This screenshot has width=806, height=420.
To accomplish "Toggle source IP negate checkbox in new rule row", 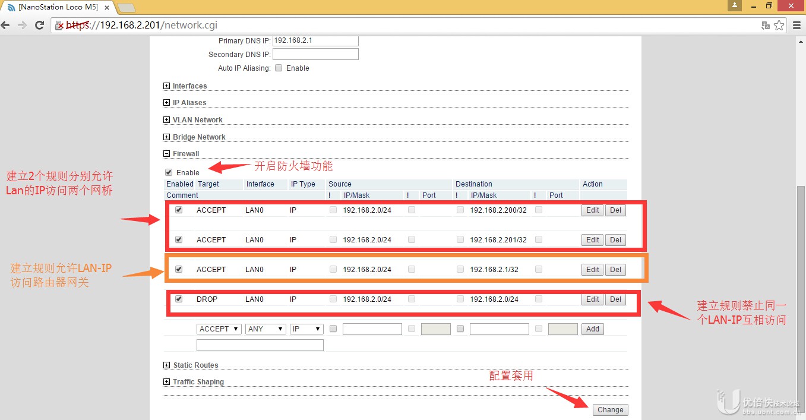I will pyautogui.click(x=333, y=329).
